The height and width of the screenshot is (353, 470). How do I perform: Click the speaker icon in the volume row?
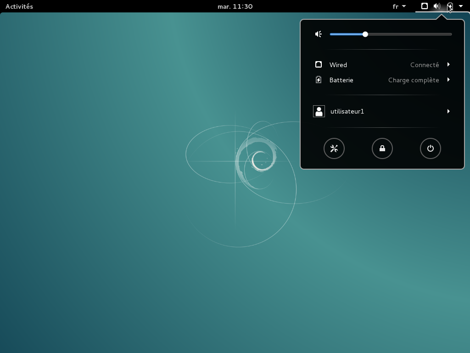pyautogui.click(x=319, y=34)
